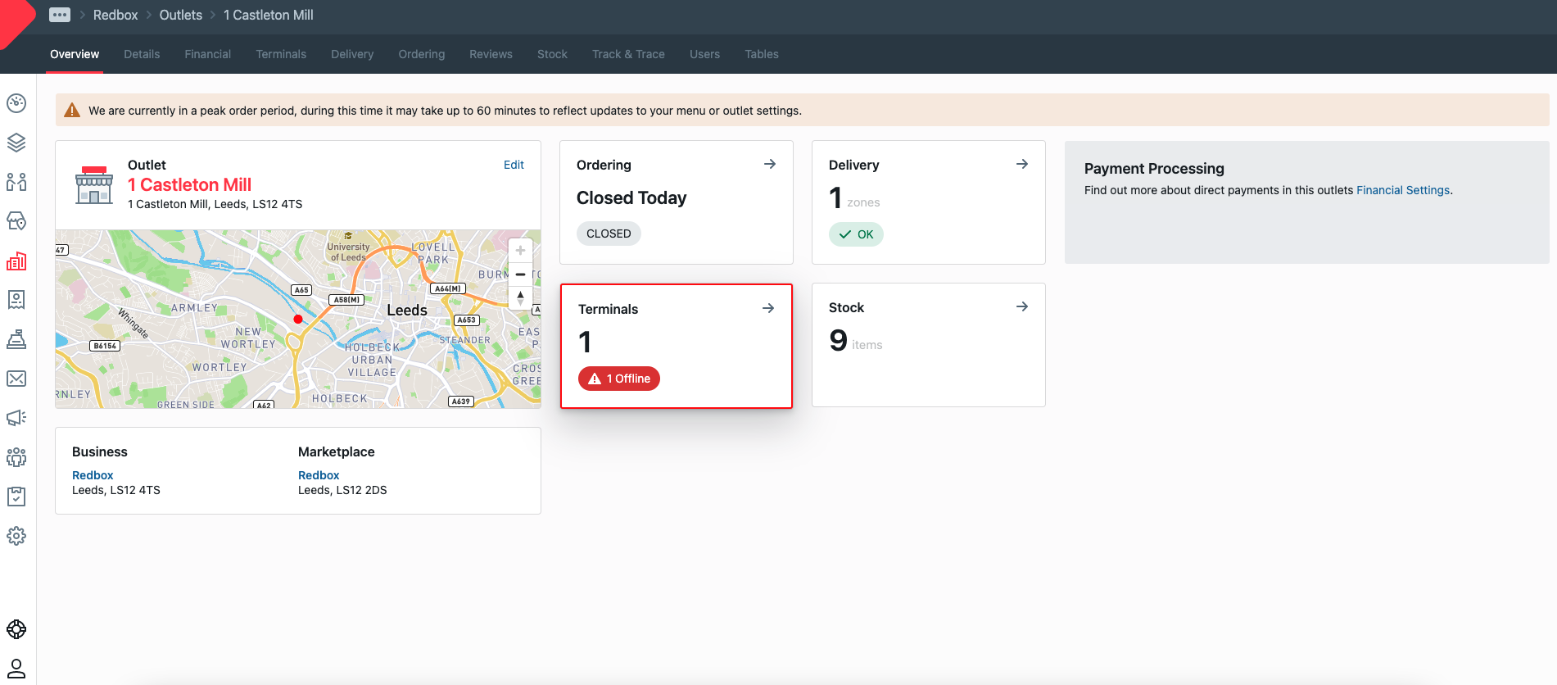Switch to the Financial tab

click(x=207, y=54)
